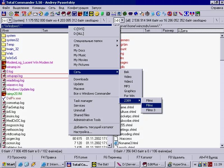
Task: Switch to EditPlus taskbar button
Action: coord(153,164)
